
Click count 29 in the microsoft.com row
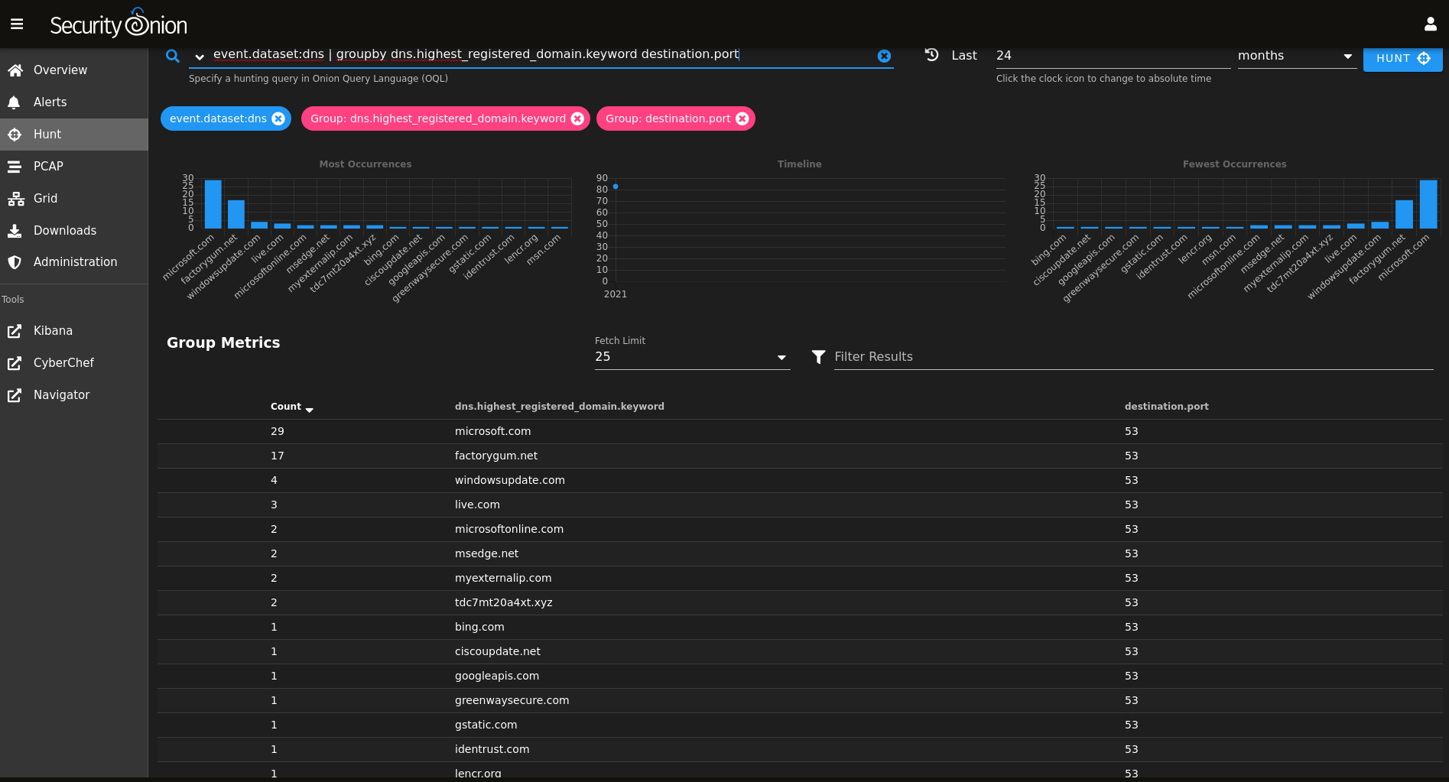(x=278, y=431)
